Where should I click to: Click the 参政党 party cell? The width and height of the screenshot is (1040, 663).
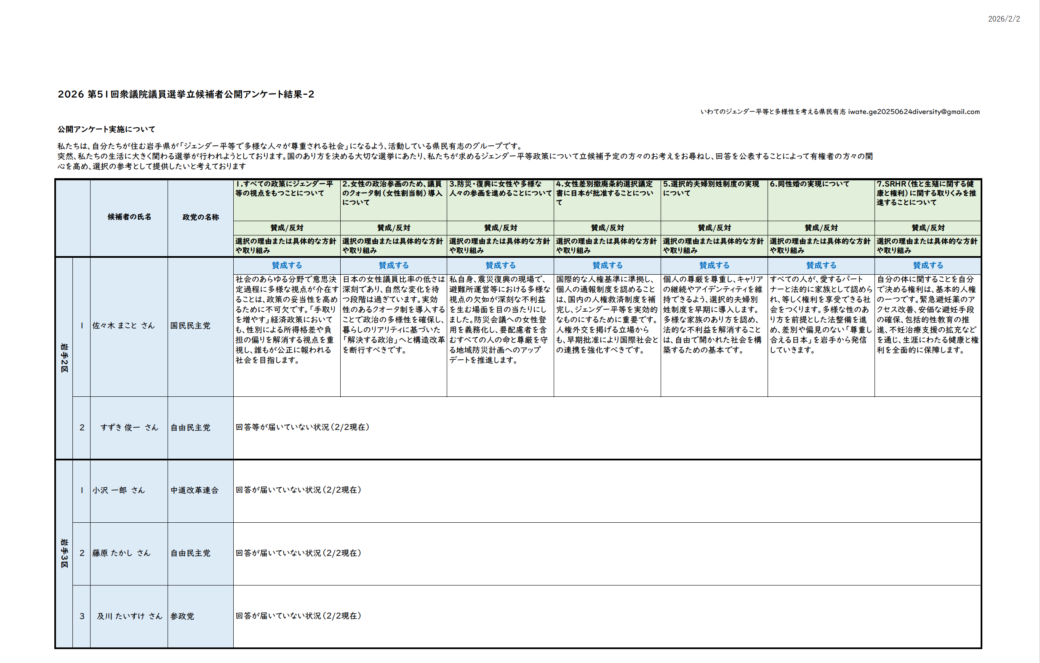pyautogui.click(x=182, y=616)
